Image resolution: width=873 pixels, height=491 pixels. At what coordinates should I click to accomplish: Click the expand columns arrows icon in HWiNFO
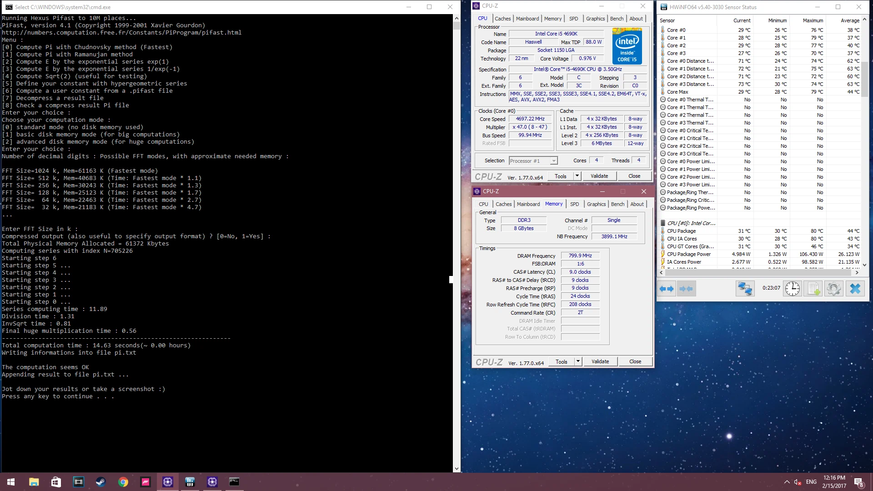click(667, 289)
